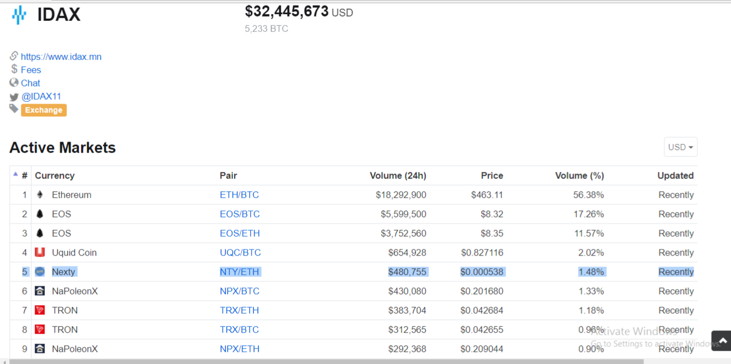The width and height of the screenshot is (731, 364).
Task: Open the UQC/BTC pair link
Action: 240,253
